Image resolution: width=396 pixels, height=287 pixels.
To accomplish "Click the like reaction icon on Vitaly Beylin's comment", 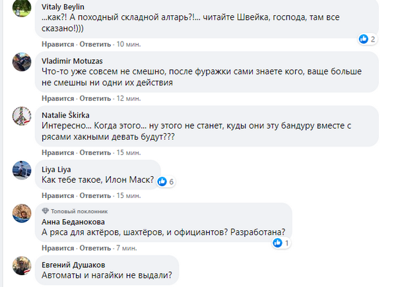I will [x=363, y=39].
